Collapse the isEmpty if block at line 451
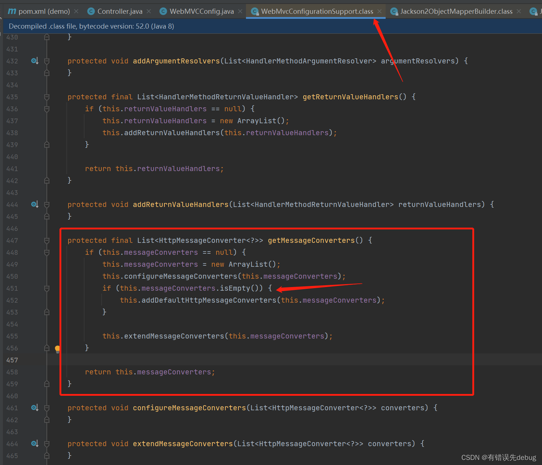The height and width of the screenshot is (465, 542). 47,288
